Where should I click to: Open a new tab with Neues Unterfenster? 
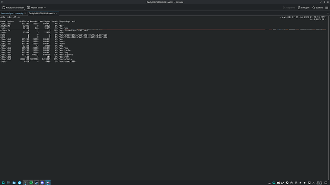coord(13,8)
